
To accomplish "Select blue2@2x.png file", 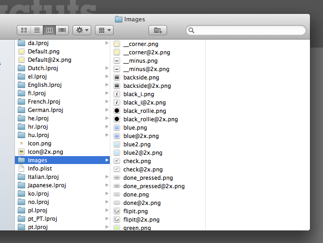I will click(158, 152).
